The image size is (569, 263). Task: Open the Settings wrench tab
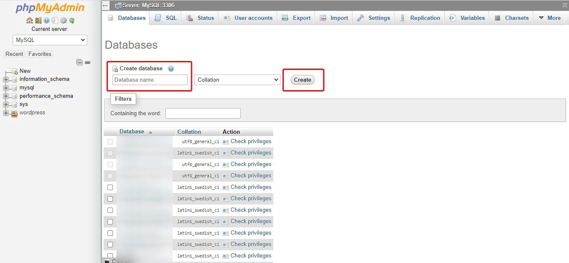[374, 18]
